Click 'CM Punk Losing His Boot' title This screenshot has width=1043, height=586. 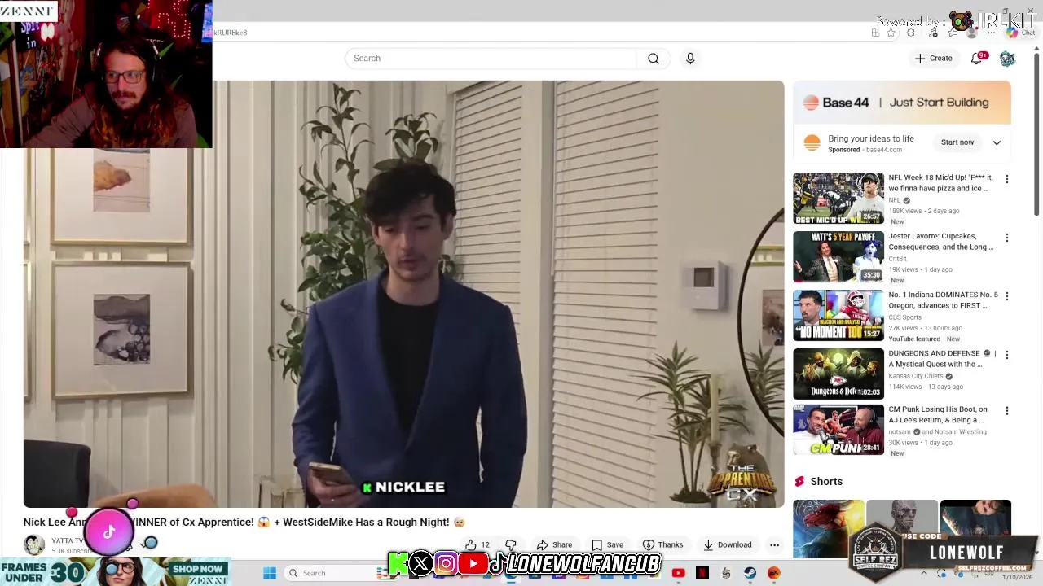point(938,414)
